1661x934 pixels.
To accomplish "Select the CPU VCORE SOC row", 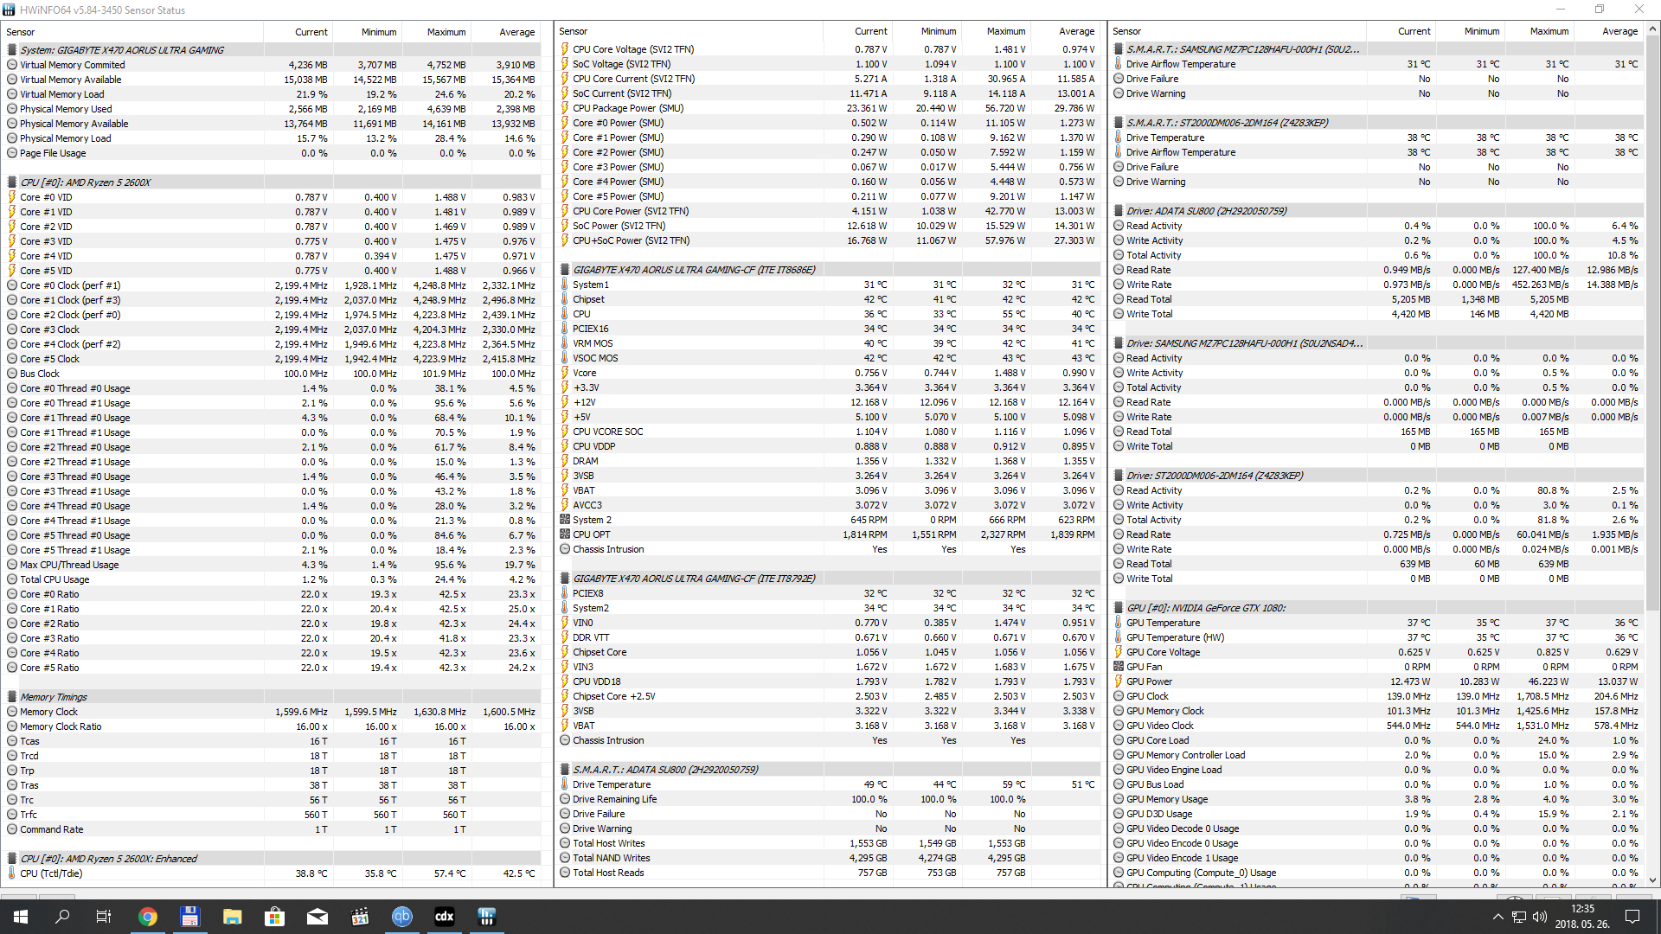I will 828,432.
